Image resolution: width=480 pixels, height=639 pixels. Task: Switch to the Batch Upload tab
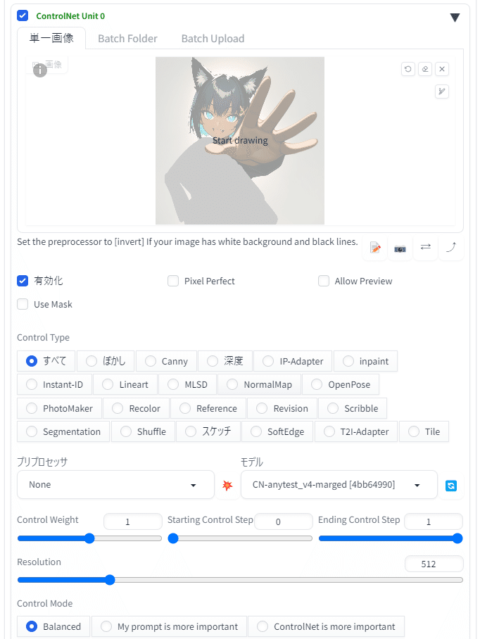tap(213, 39)
